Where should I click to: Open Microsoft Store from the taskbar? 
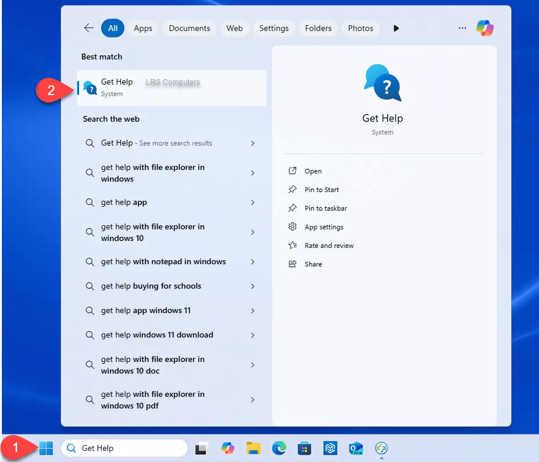tap(304, 449)
